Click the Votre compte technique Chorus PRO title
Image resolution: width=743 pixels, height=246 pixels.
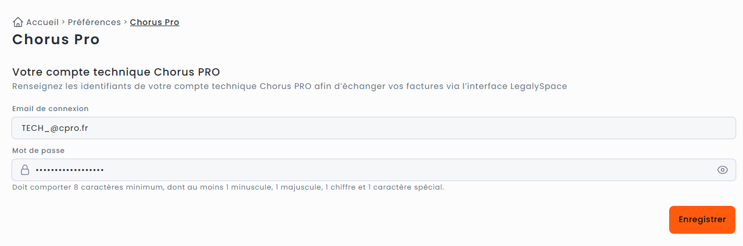[116, 73]
